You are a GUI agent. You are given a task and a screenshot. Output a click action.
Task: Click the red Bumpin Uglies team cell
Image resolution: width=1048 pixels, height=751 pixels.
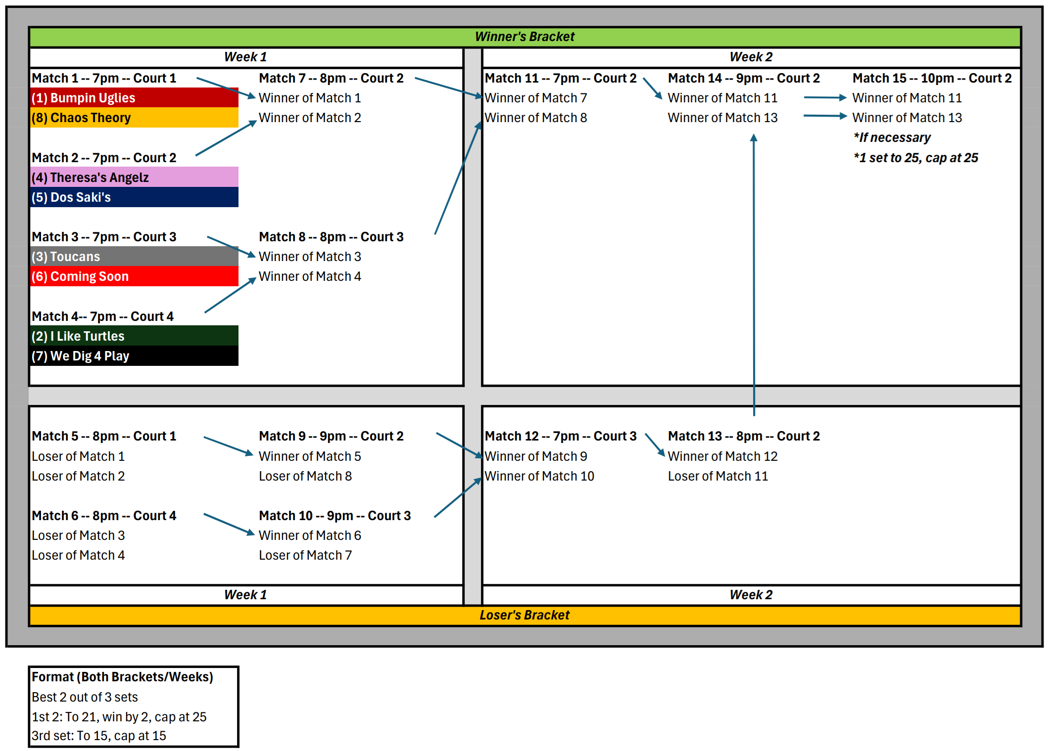134,98
